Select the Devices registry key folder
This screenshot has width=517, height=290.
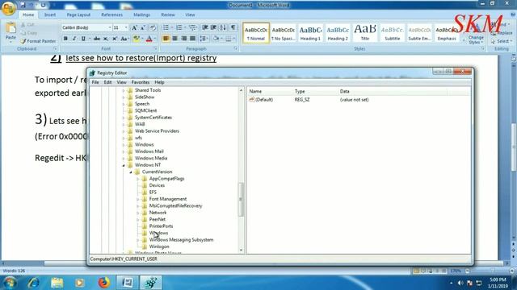(x=157, y=185)
